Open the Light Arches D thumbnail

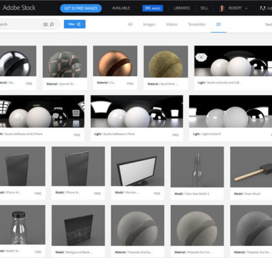(231, 111)
